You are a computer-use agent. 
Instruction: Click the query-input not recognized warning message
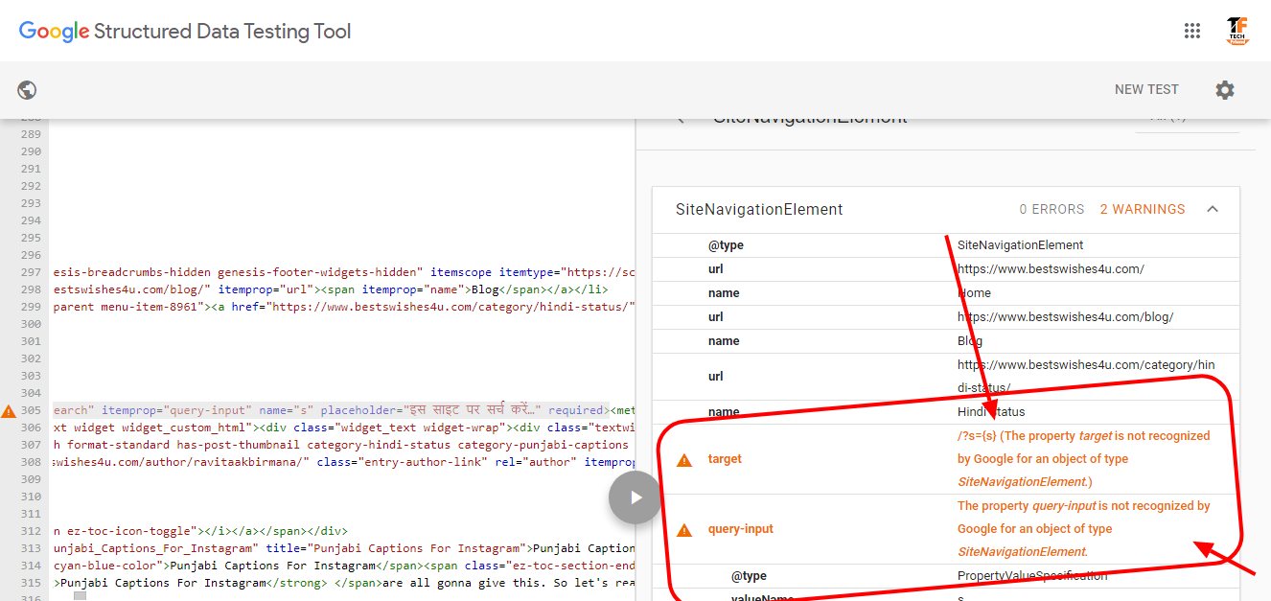[x=1084, y=529]
